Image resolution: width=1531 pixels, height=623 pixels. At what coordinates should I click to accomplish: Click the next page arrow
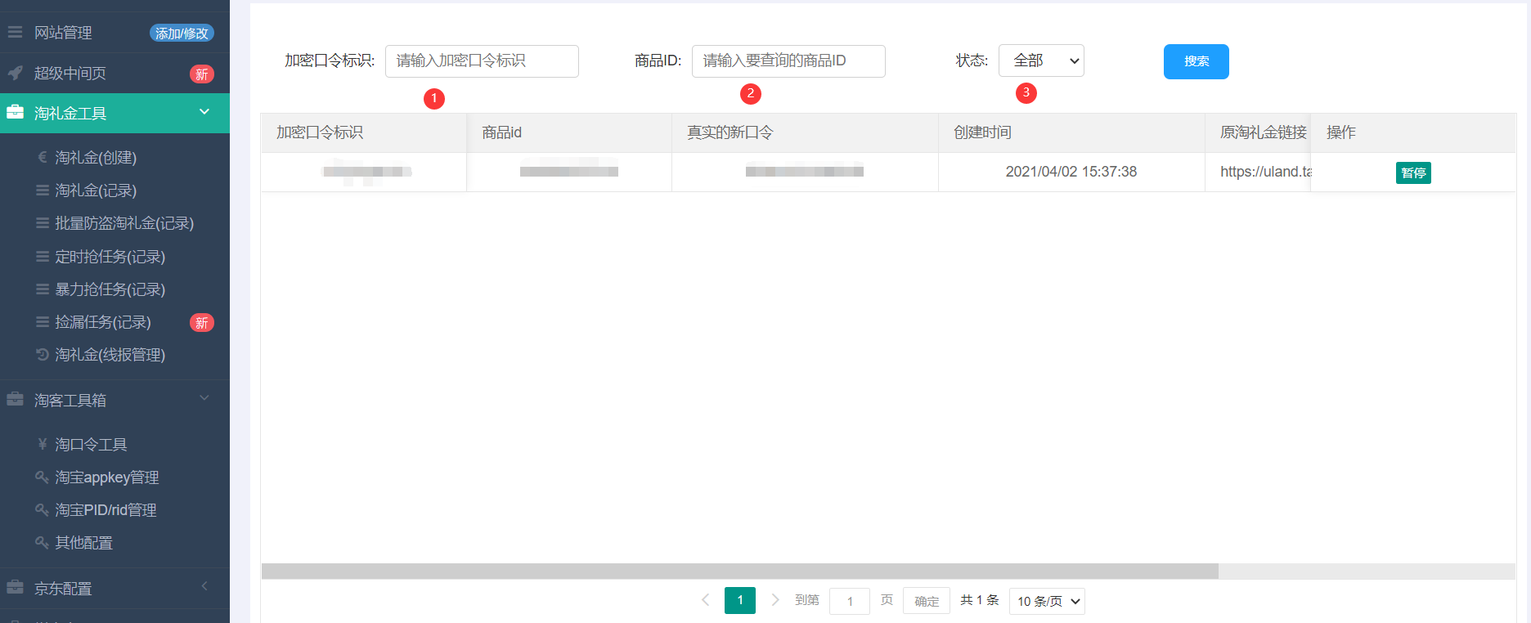pyautogui.click(x=775, y=600)
